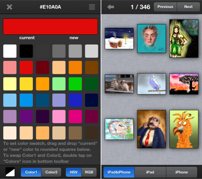Switch to Color2 segment

(x=51, y=172)
